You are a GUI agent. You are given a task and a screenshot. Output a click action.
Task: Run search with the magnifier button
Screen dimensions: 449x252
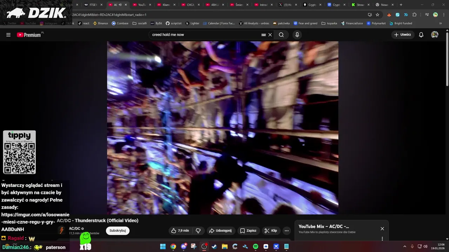tap(281, 35)
